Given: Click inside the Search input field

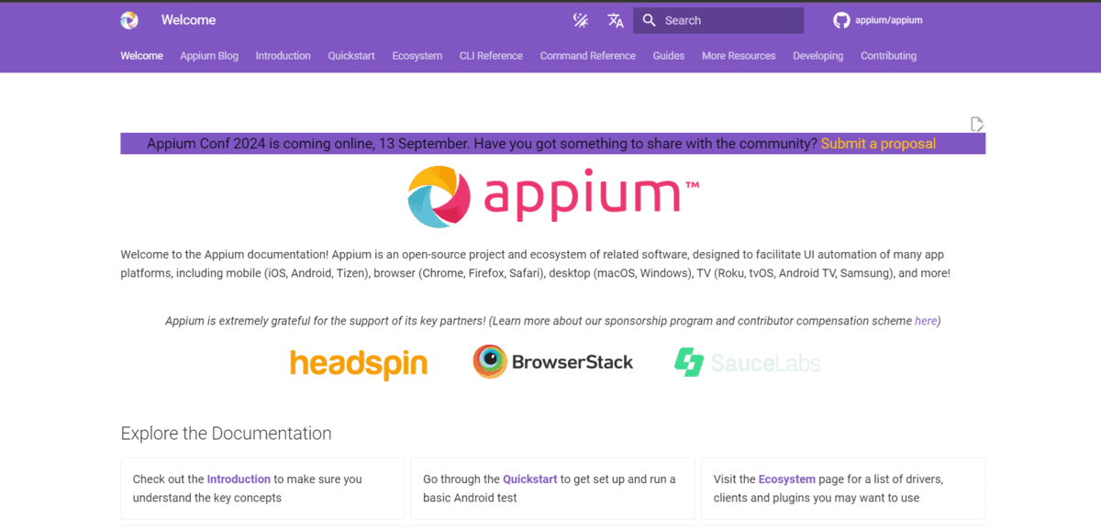Looking at the screenshot, I should point(725,19).
